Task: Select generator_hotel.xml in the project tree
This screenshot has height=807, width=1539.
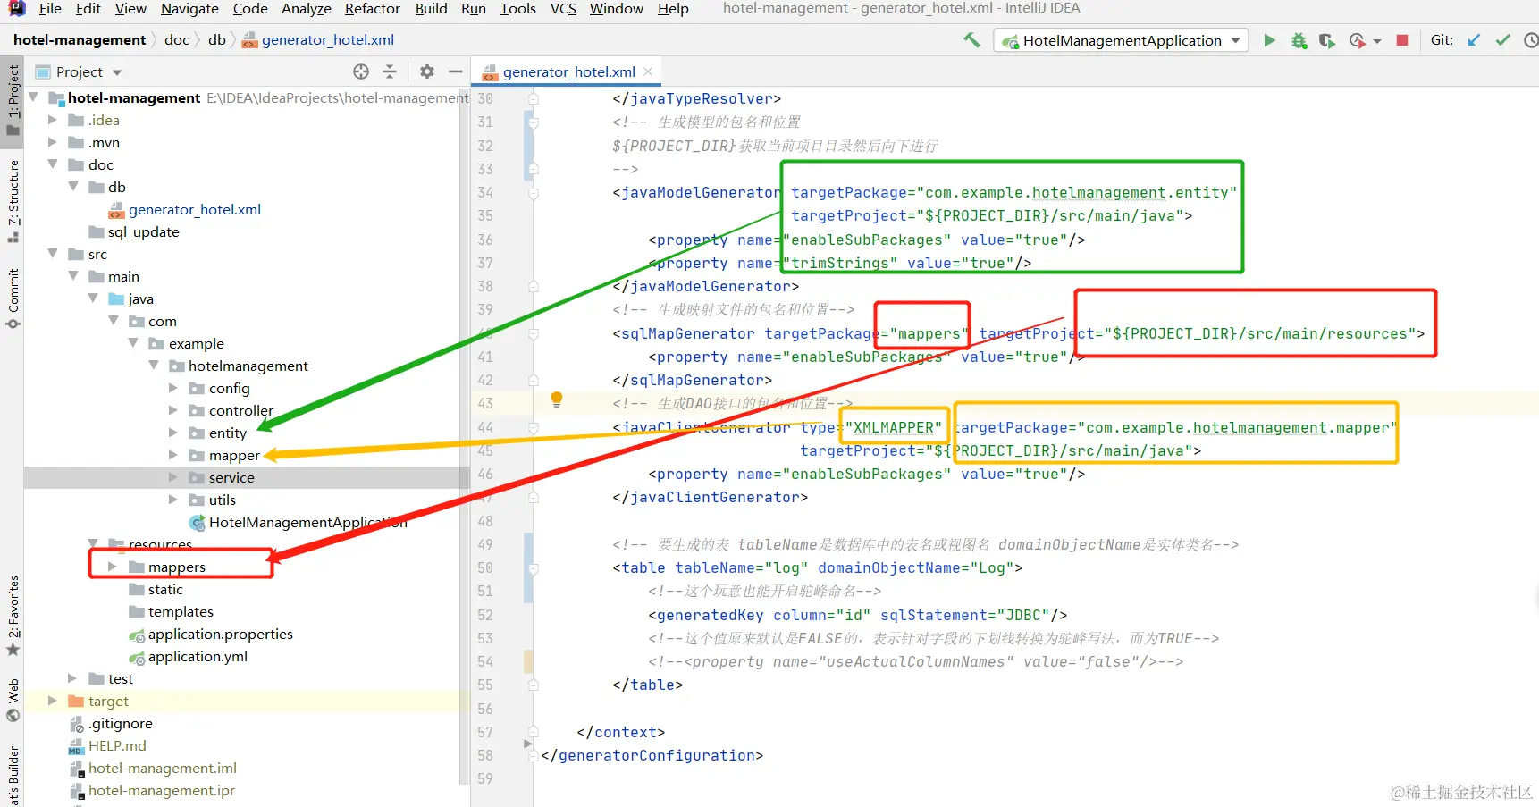Action: 195,209
